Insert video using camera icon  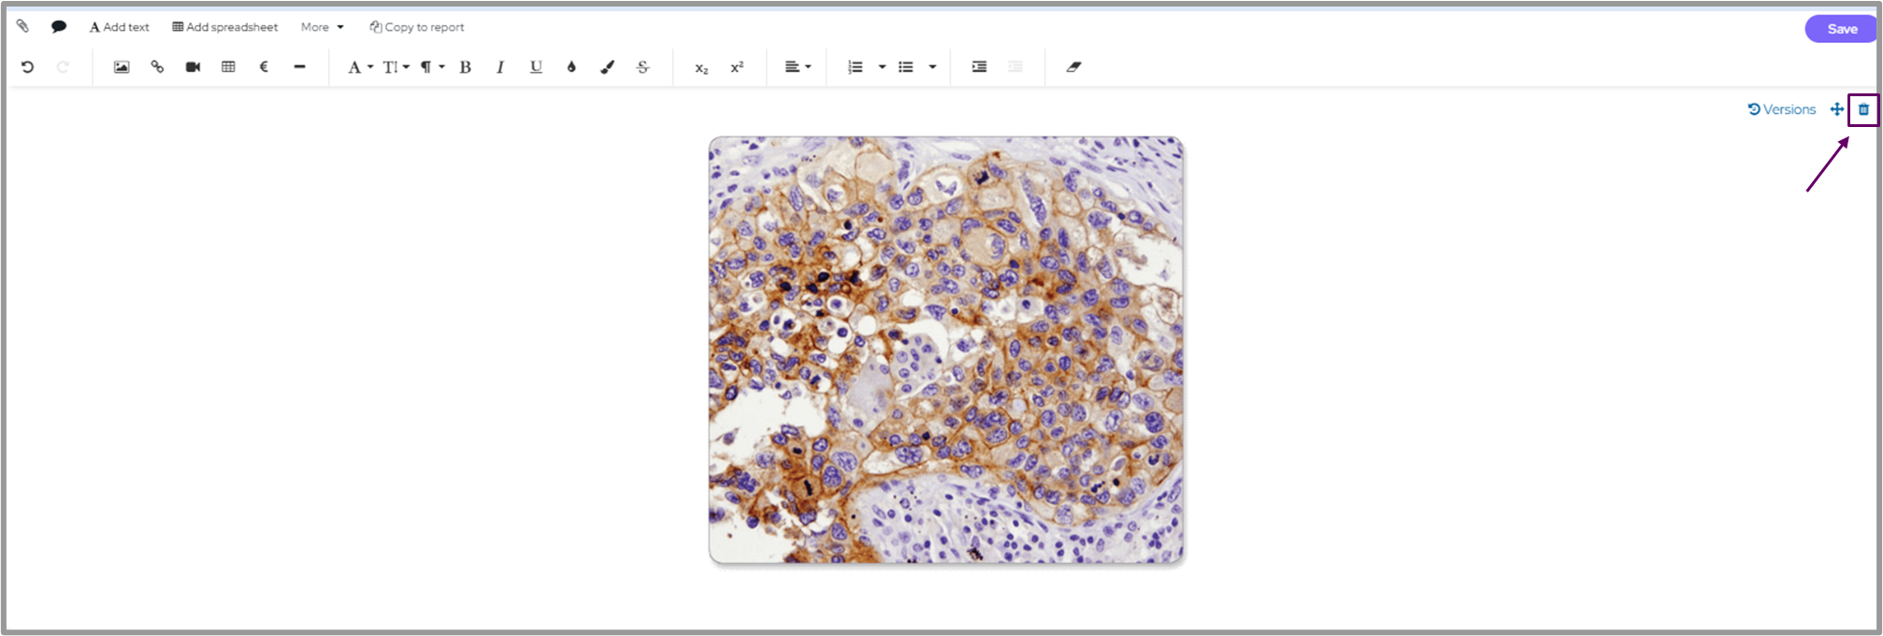(x=193, y=67)
